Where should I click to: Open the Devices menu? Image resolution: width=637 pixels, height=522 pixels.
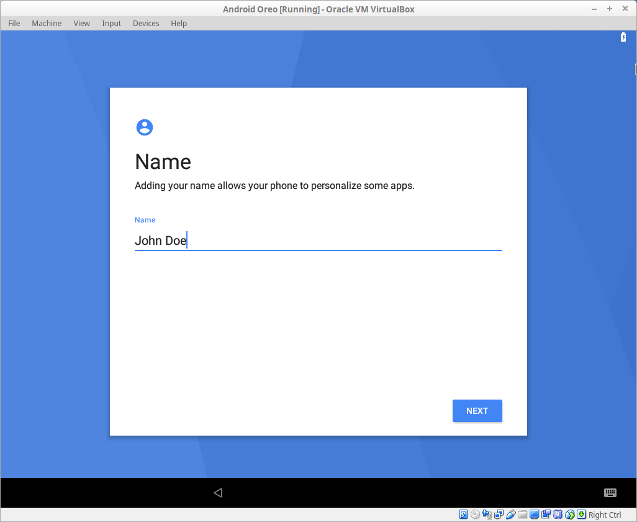click(146, 23)
